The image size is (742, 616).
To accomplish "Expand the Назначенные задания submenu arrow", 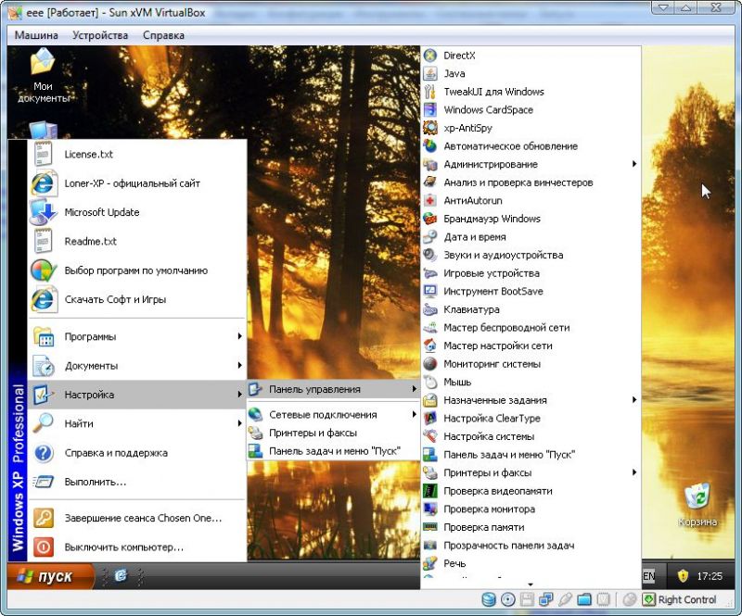I will click(634, 400).
